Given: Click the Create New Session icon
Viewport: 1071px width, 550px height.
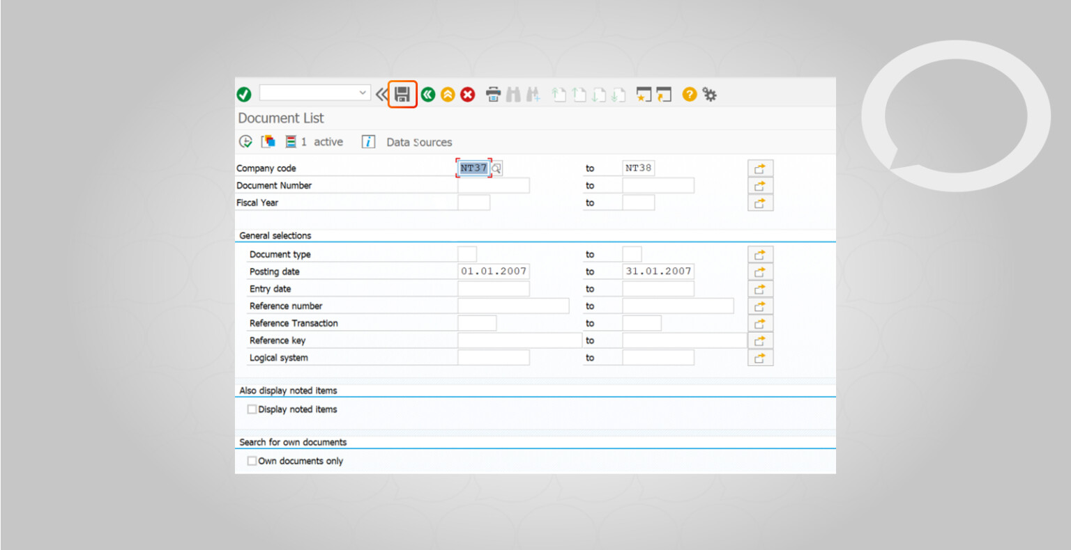Looking at the screenshot, I should (644, 94).
